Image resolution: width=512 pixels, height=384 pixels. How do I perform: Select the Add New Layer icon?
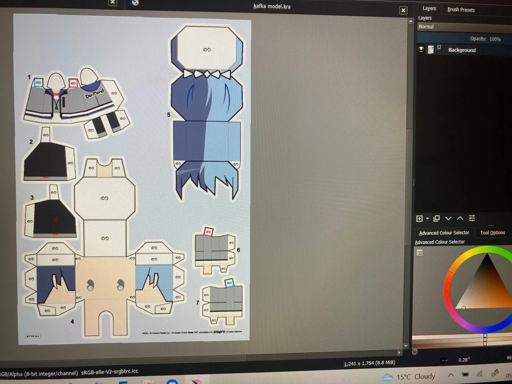[419, 218]
